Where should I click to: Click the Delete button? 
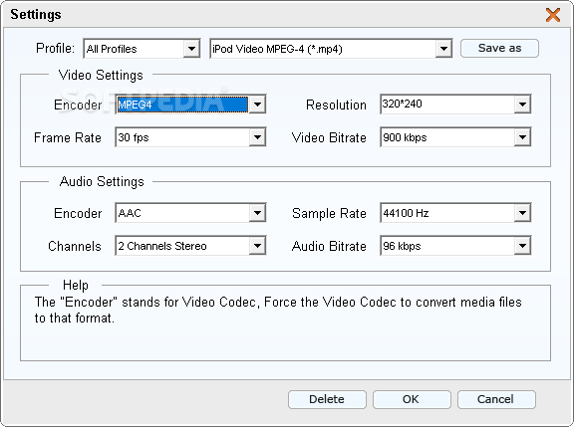327,399
